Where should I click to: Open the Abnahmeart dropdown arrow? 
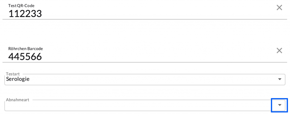point(280,105)
